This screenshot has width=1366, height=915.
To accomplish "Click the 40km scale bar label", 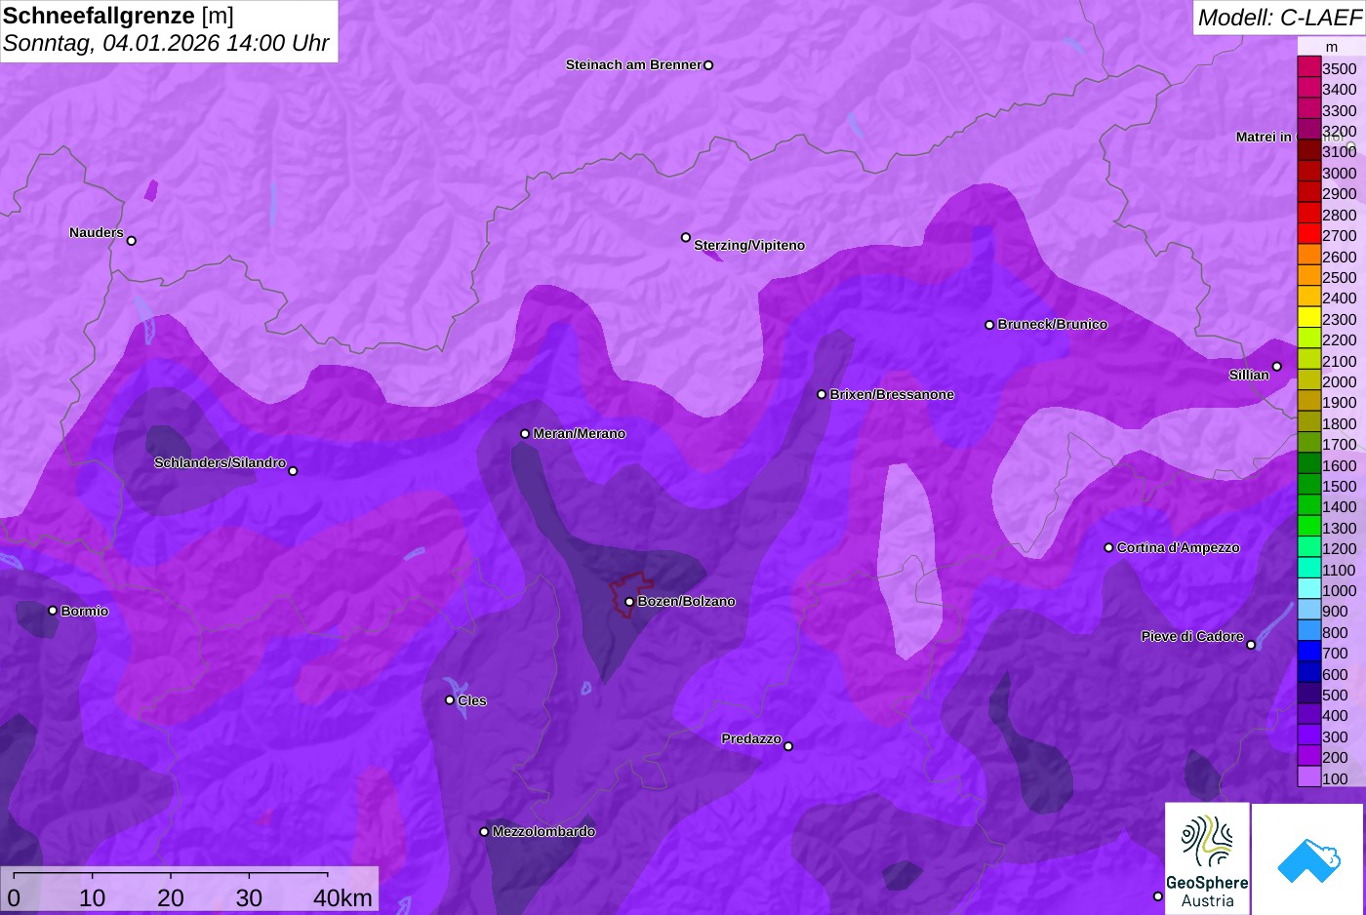I will coord(342,898).
